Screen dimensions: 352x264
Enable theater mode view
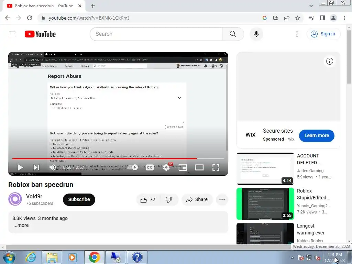point(199,167)
